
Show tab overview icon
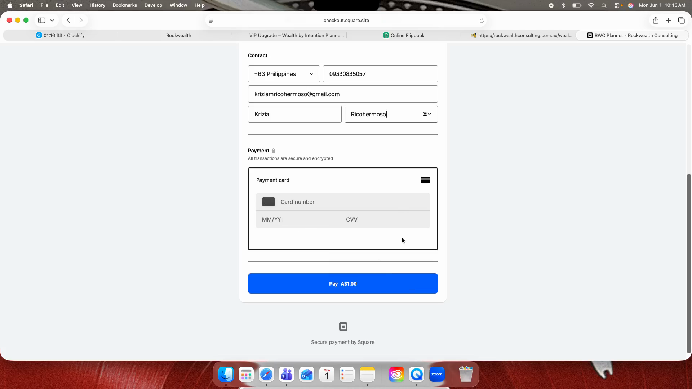coord(682,20)
